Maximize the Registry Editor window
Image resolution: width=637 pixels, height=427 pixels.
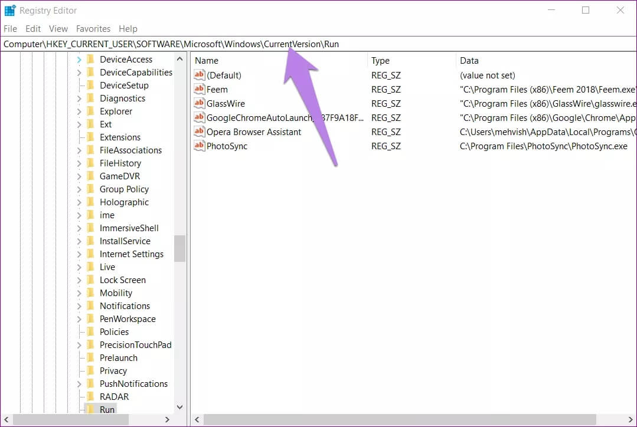click(586, 10)
